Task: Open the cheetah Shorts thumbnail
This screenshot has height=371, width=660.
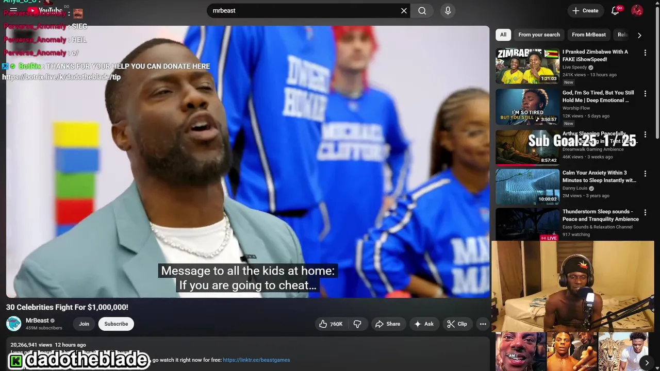Action: [623, 351]
